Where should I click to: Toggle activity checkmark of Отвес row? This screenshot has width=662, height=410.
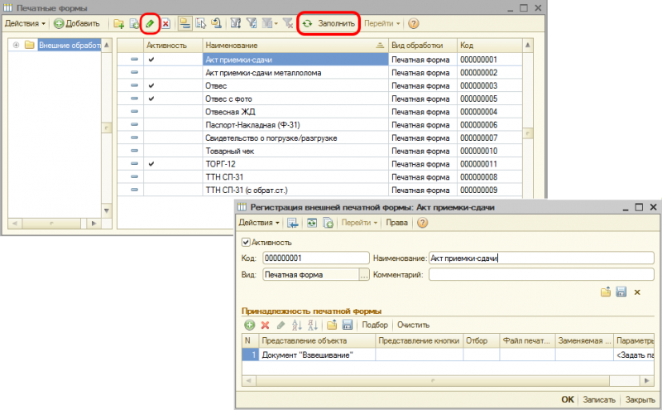[151, 86]
